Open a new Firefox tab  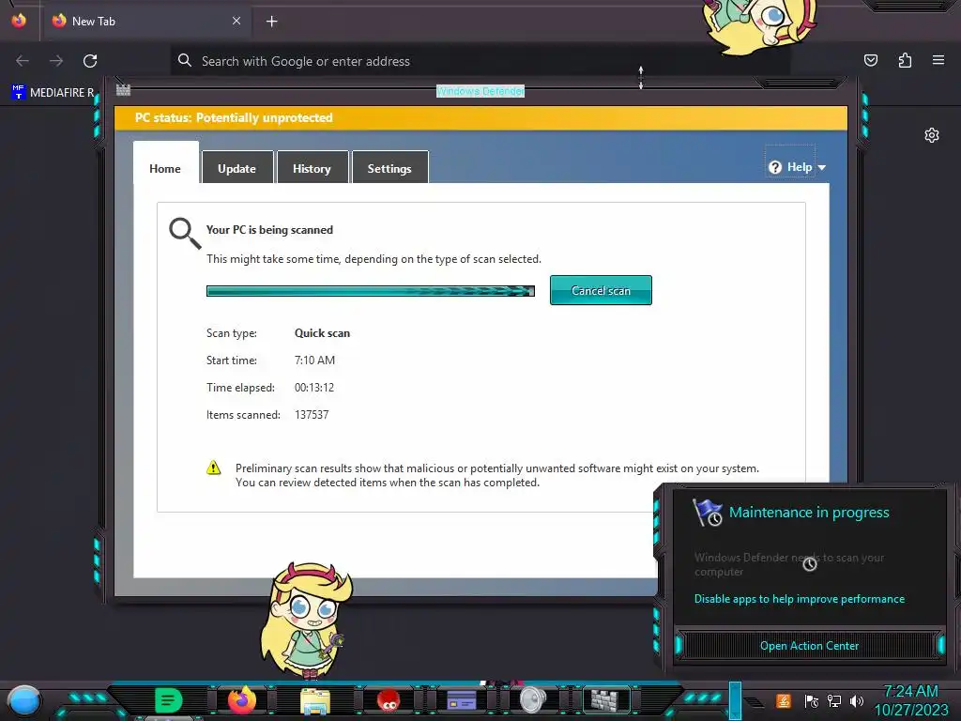271,22
